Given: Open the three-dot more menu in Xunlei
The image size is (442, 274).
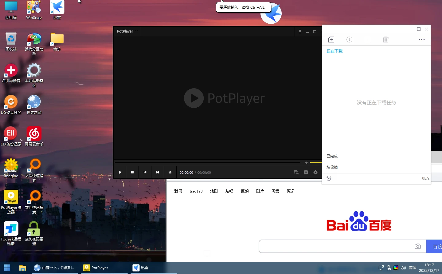Looking at the screenshot, I should (422, 39).
